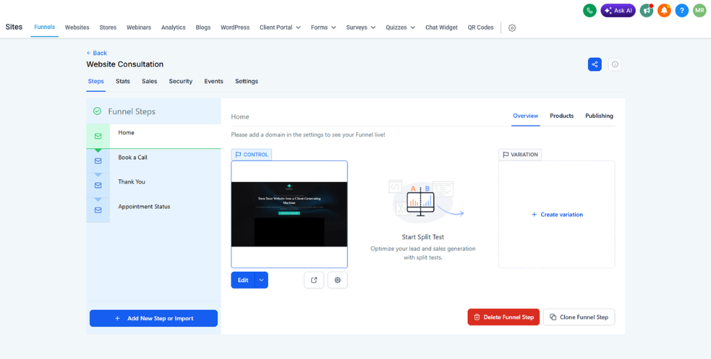Go to the Chat Widget tab
Screen dimensions: 711x359
(441, 27)
